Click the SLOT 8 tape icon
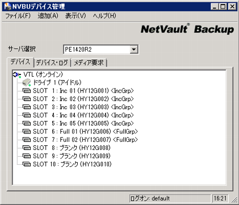 (27, 148)
